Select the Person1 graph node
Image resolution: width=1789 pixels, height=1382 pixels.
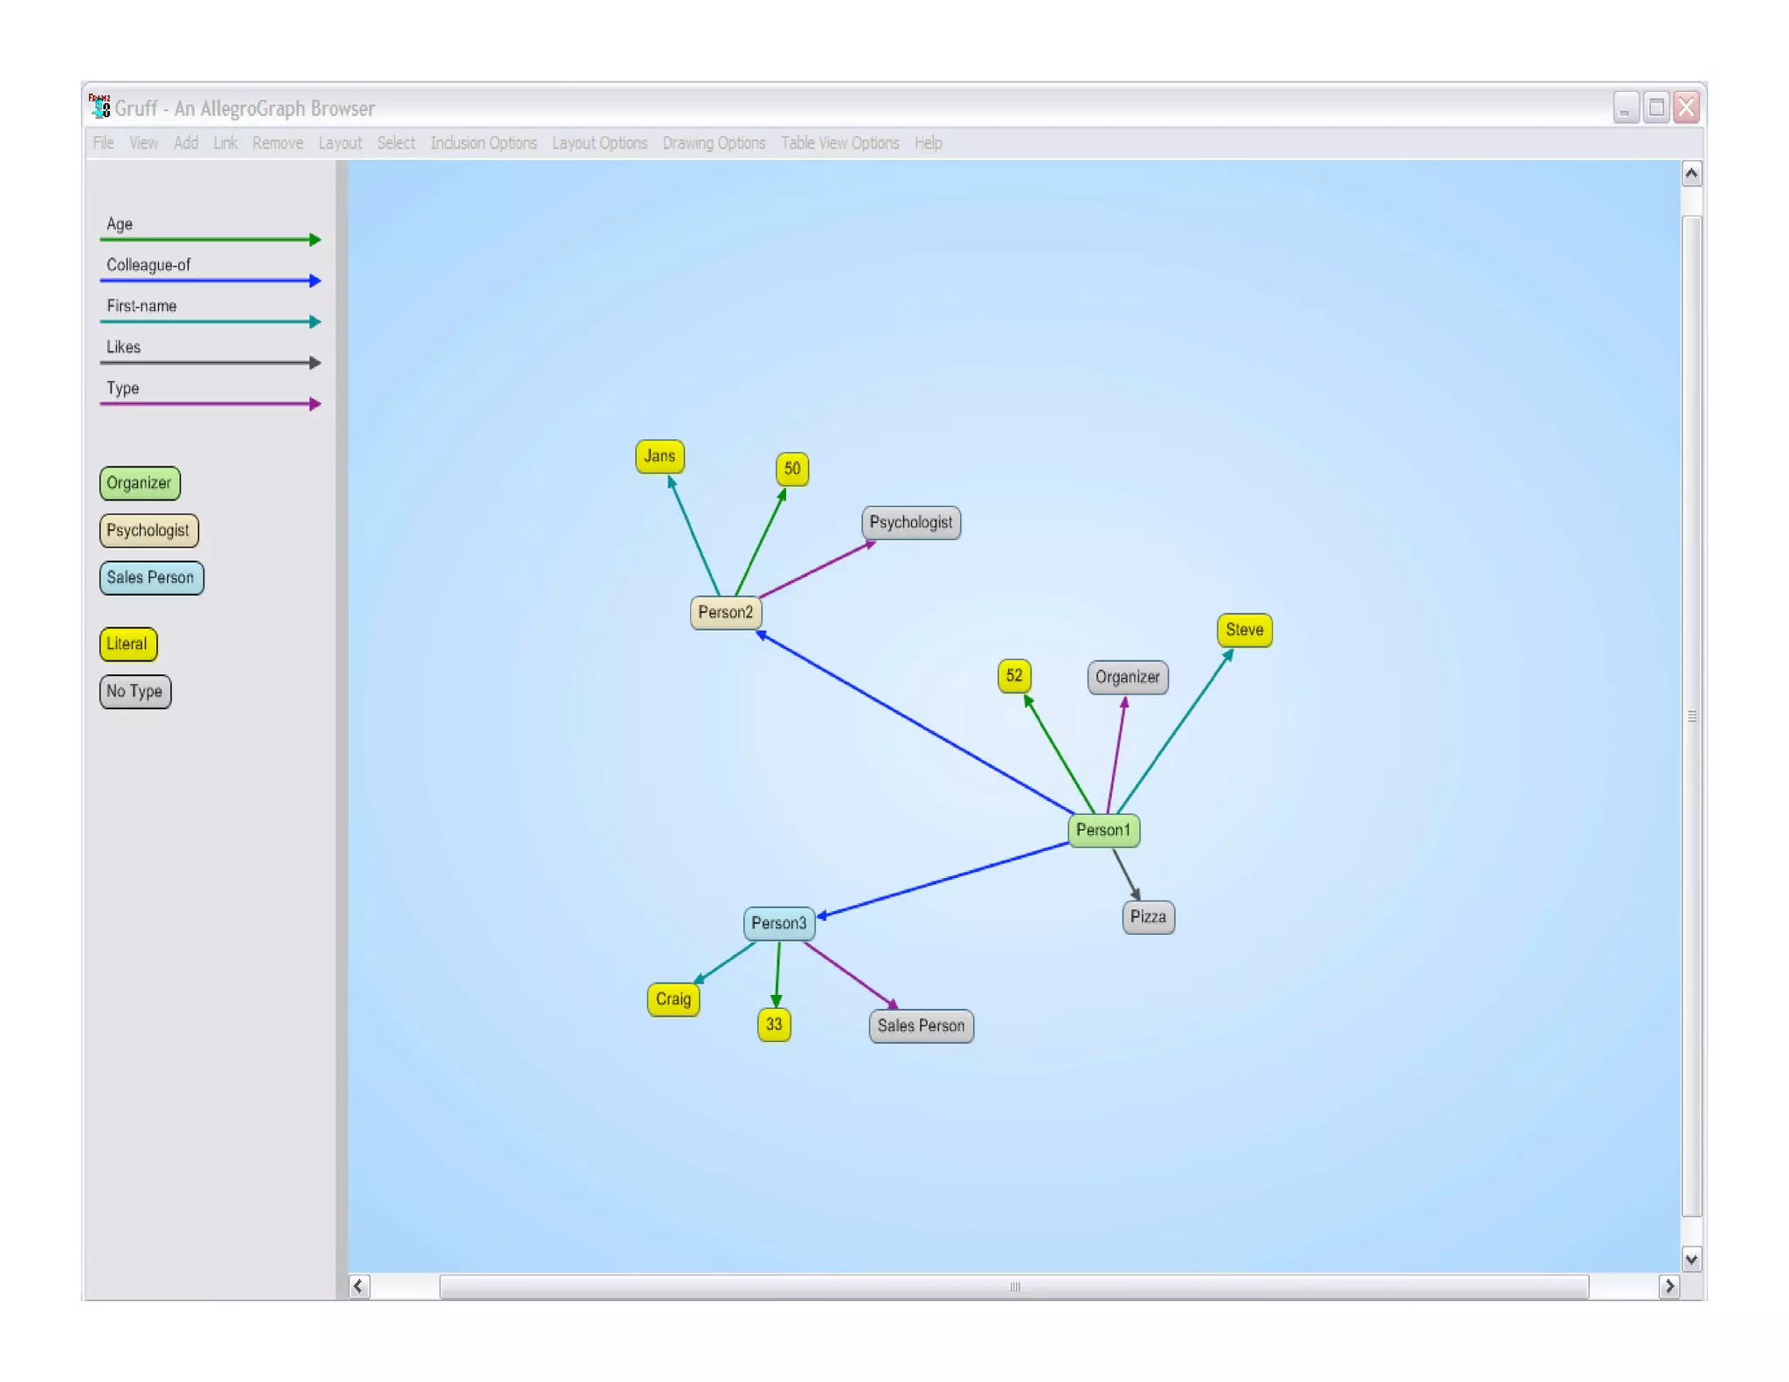pos(1102,830)
